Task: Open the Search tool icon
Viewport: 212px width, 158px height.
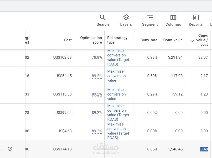Action: [x=103, y=17]
